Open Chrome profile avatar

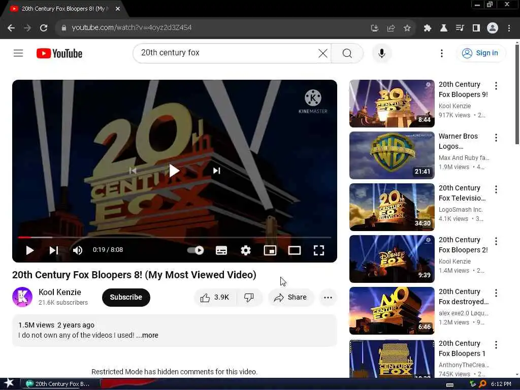[x=493, y=28]
